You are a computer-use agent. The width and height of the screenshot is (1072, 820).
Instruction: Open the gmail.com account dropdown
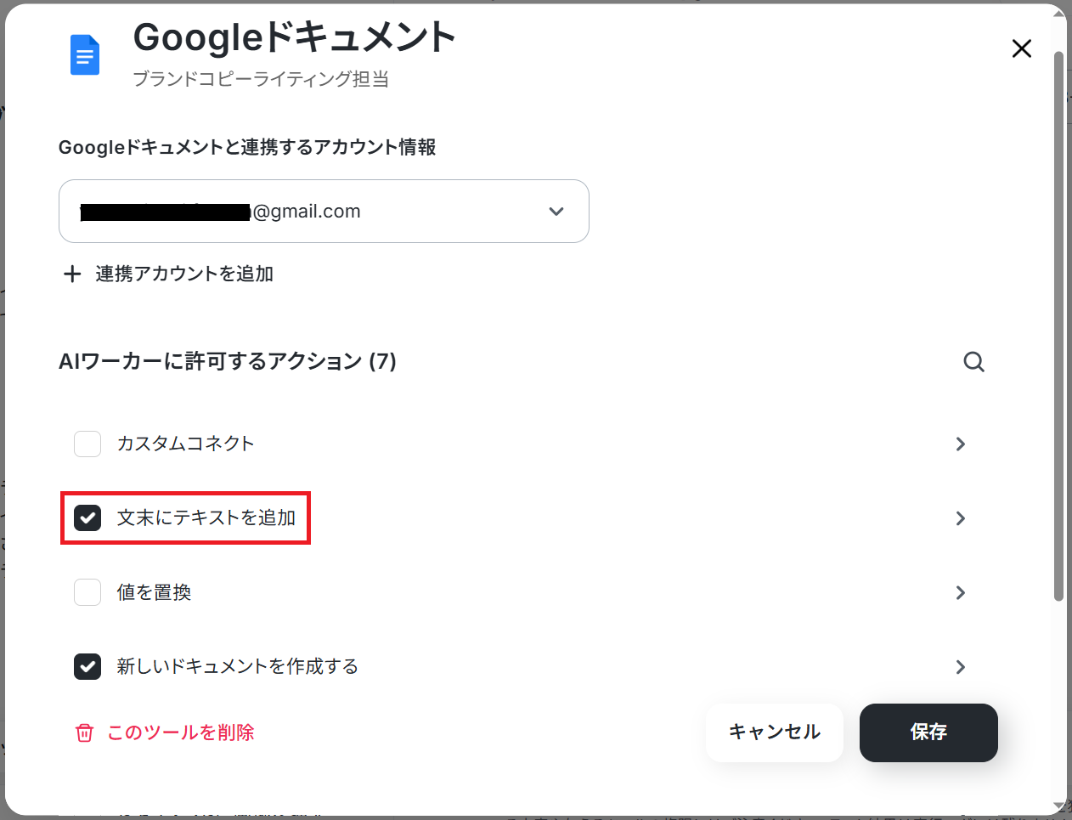point(324,211)
